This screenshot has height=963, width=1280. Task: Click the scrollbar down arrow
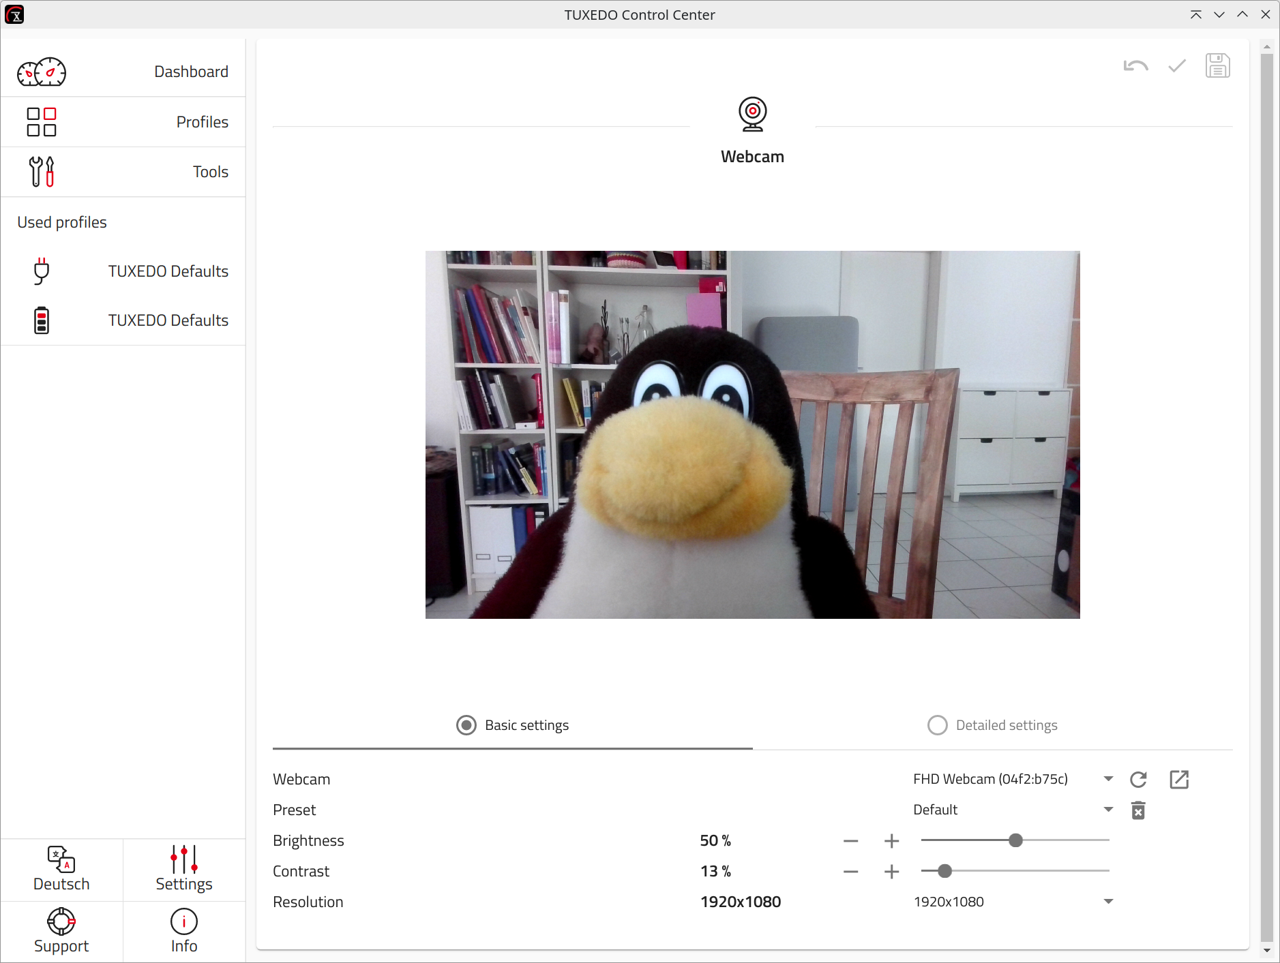(x=1267, y=951)
